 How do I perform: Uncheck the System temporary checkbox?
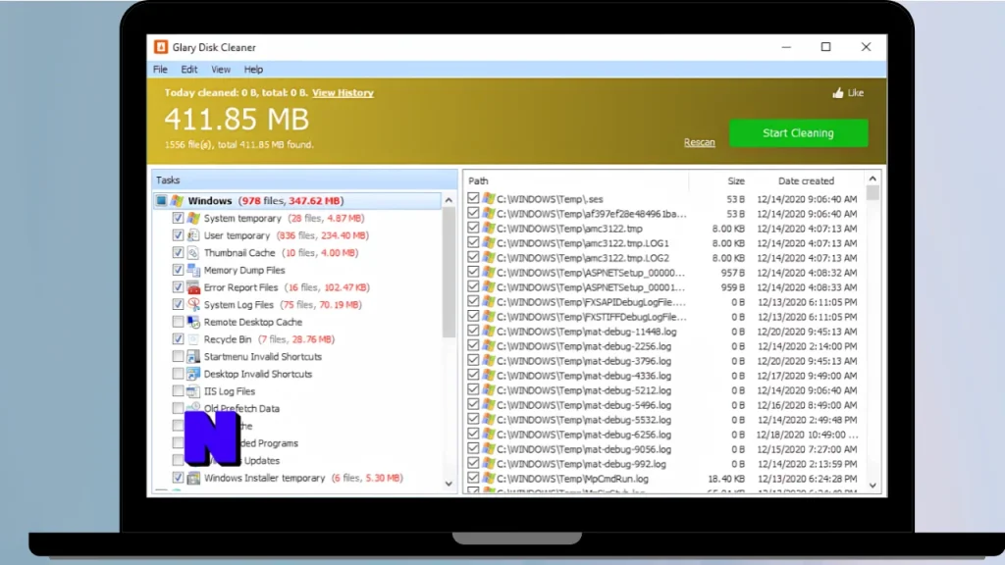pos(178,218)
